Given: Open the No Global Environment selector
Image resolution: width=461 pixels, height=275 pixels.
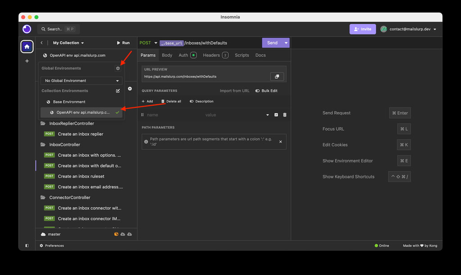Looking at the screenshot, I should tap(81, 80).
